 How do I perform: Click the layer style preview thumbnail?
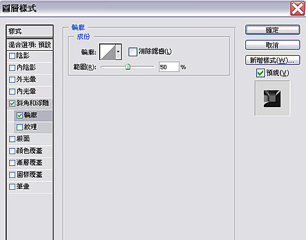(x=272, y=99)
